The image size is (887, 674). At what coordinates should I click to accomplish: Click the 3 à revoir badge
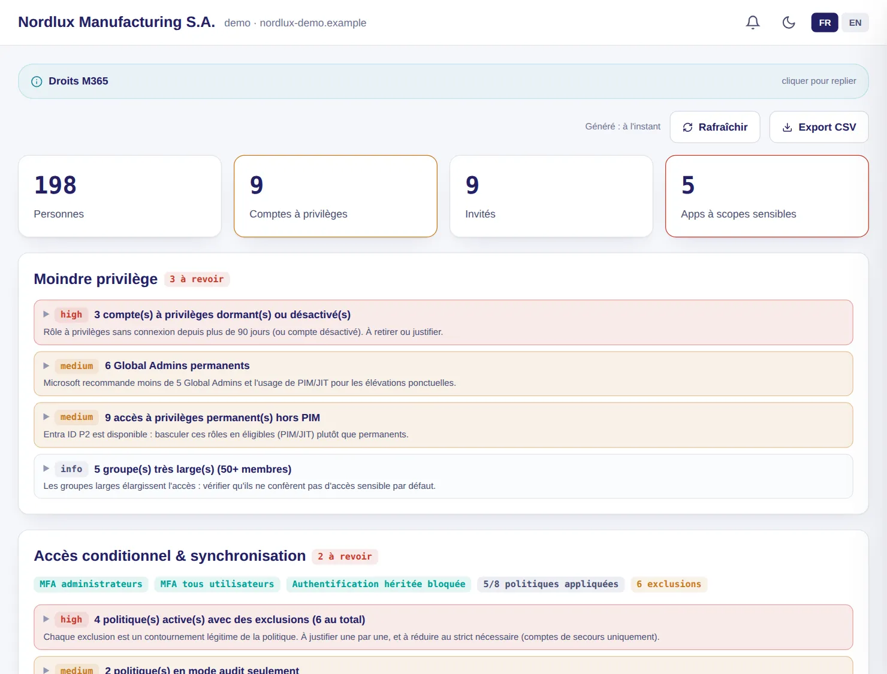(x=197, y=279)
